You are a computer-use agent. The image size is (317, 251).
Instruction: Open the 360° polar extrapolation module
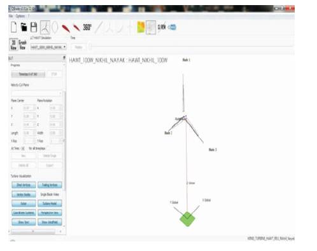[x=87, y=27]
